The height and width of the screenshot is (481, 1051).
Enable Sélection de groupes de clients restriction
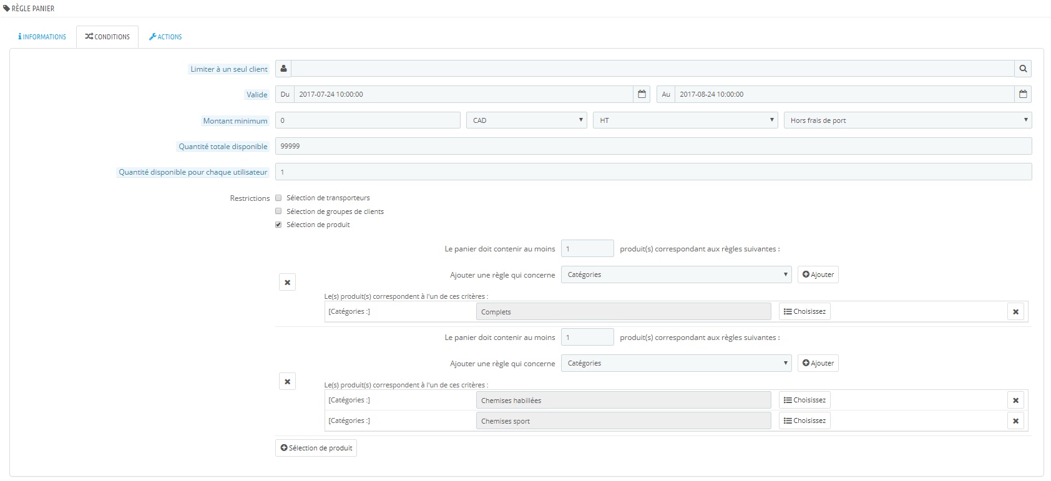(x=278, y=211)
